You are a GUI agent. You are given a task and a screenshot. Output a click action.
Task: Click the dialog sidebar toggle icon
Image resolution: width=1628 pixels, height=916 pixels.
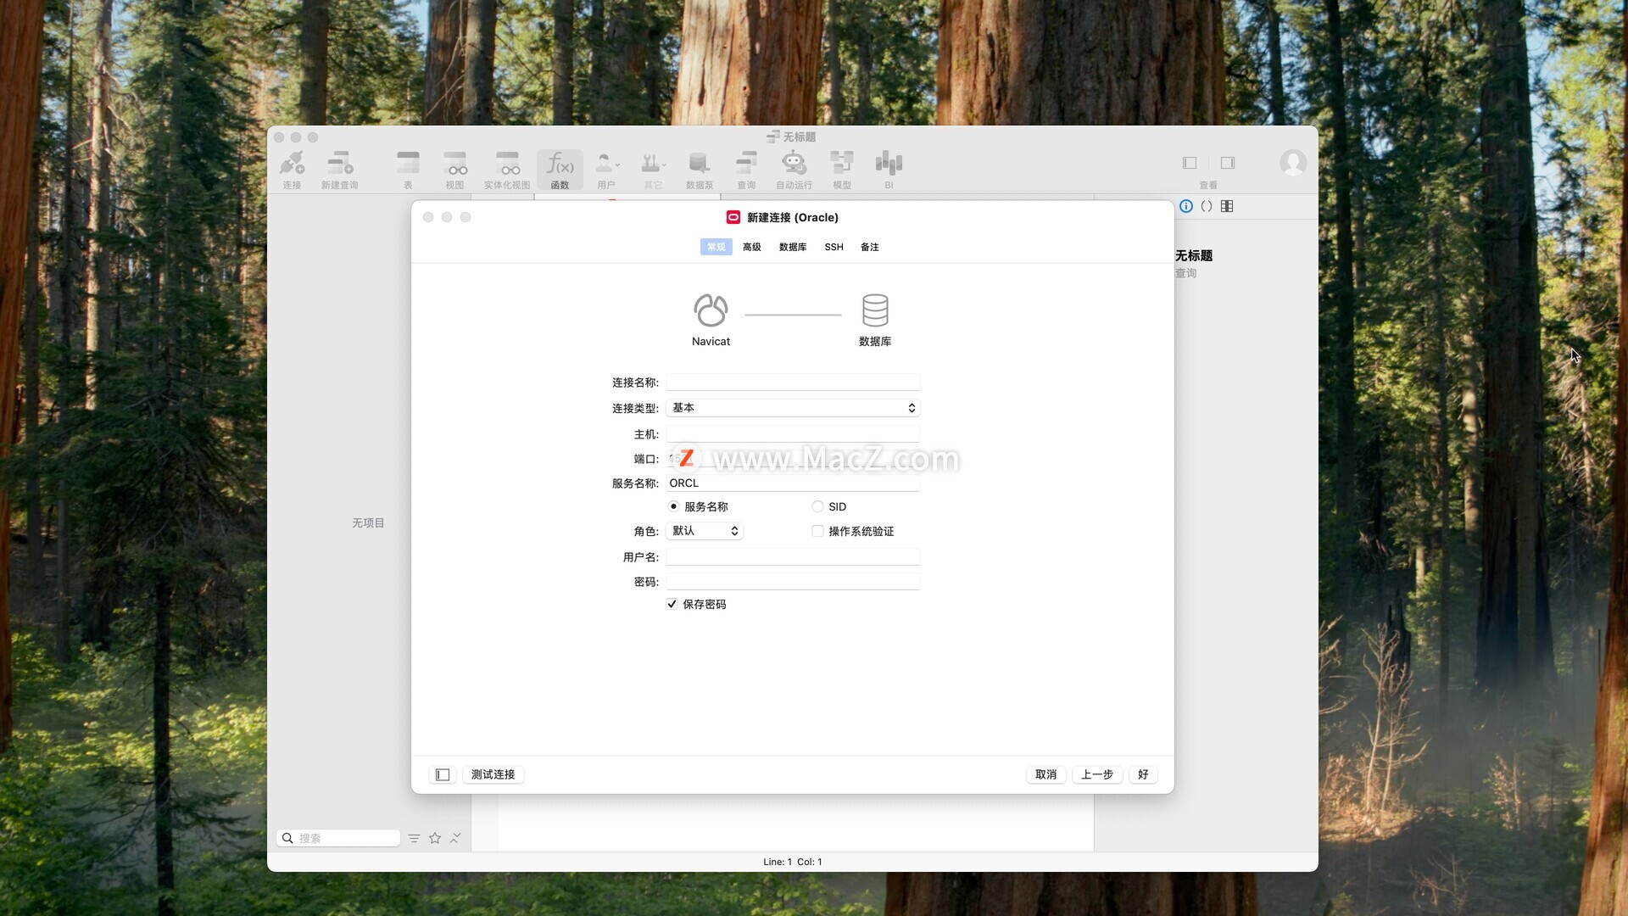point(443,774)
